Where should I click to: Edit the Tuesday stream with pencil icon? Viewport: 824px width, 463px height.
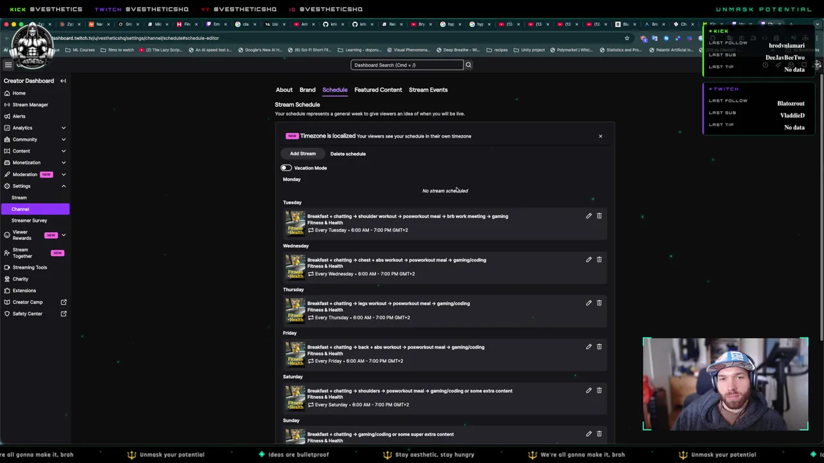pos(588,216)
